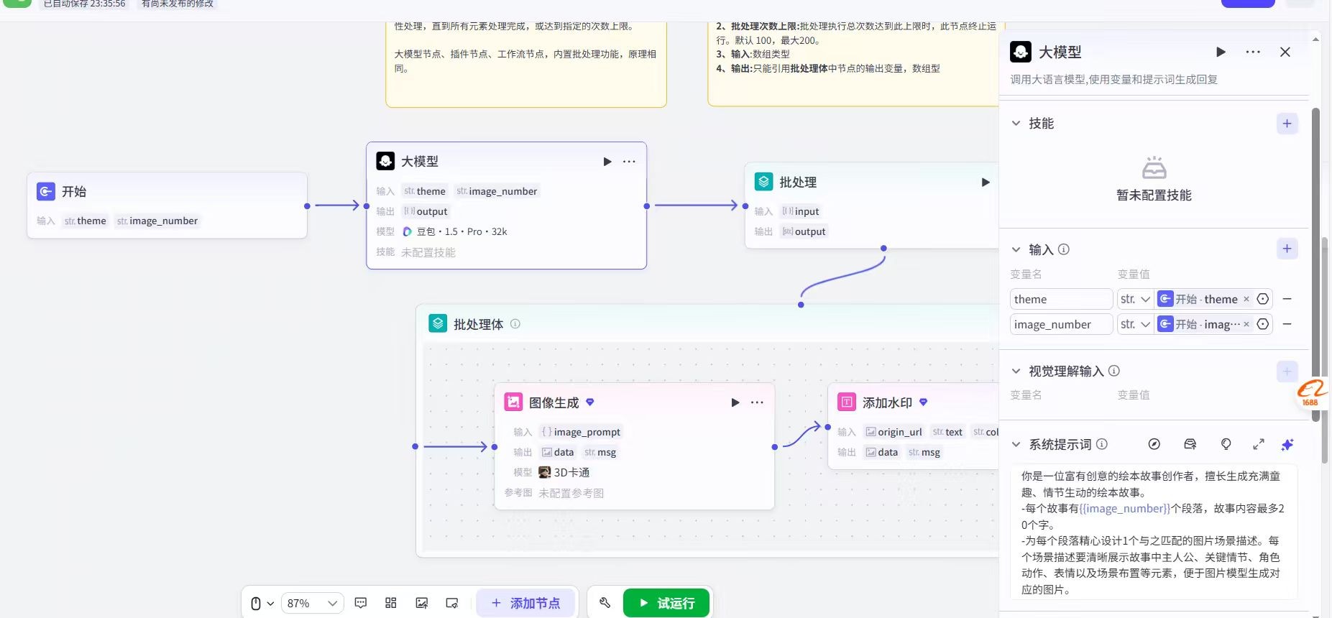The image size is (1332, 618).
Task: Add a new skill with plus button
Action: (1287, 124)
